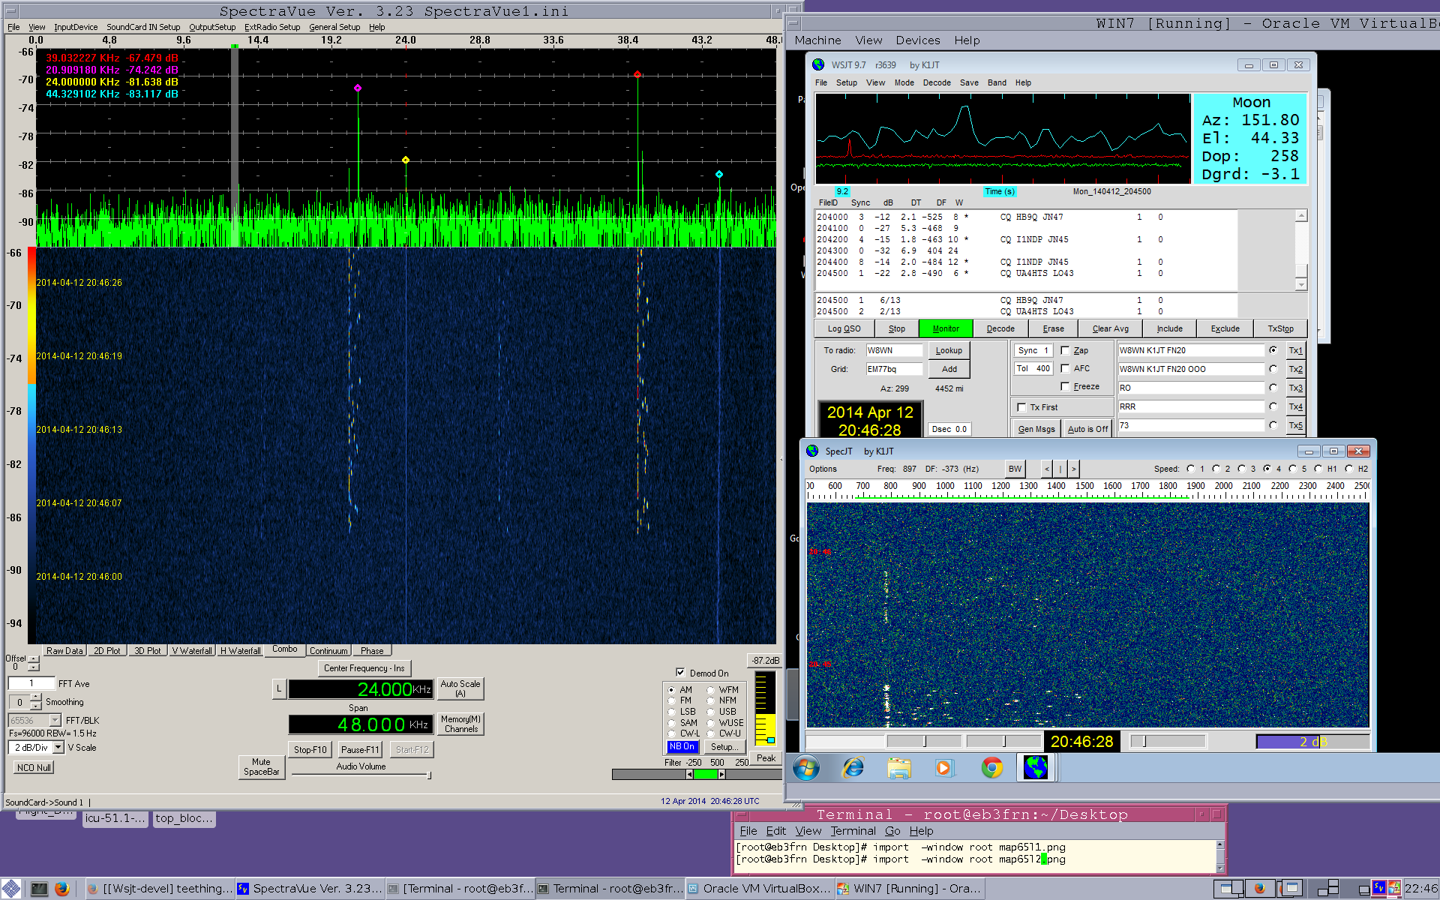1440x900 pixels.
Task: Click the Windows Start orb
Action: point(806,768)
